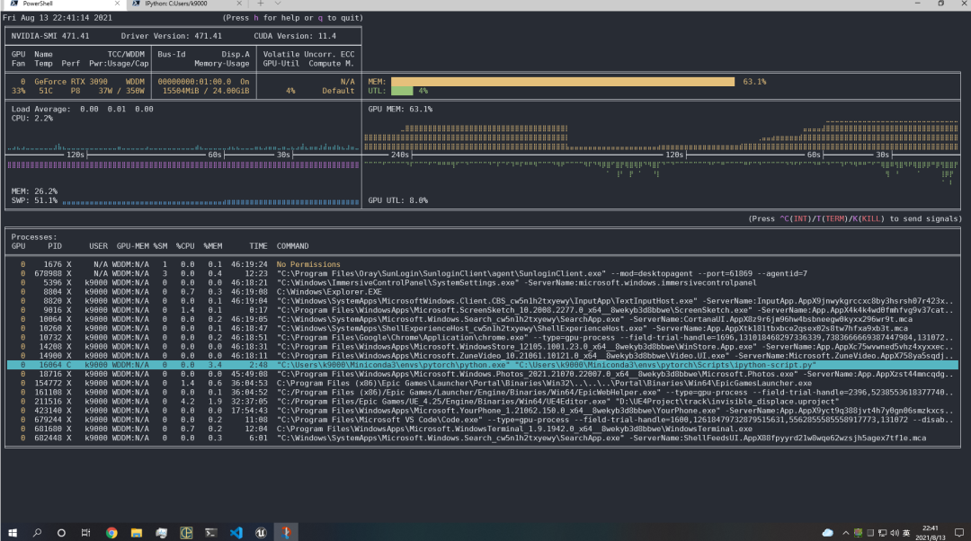Click the GPU UTL: 8.0% label
Viewport: 971px width, 541px height.
tap(397, 200)
